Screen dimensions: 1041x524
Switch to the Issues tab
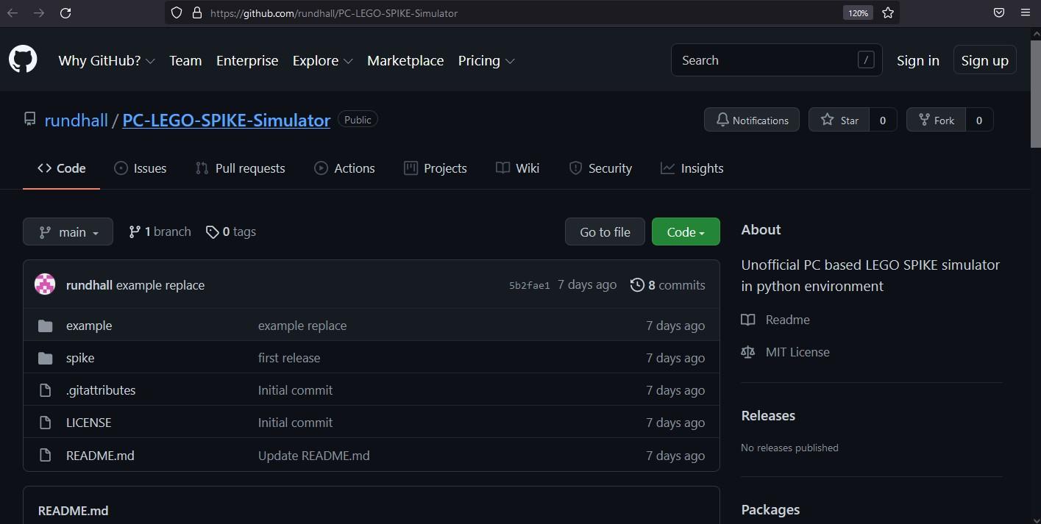click(x=141, y=168)
